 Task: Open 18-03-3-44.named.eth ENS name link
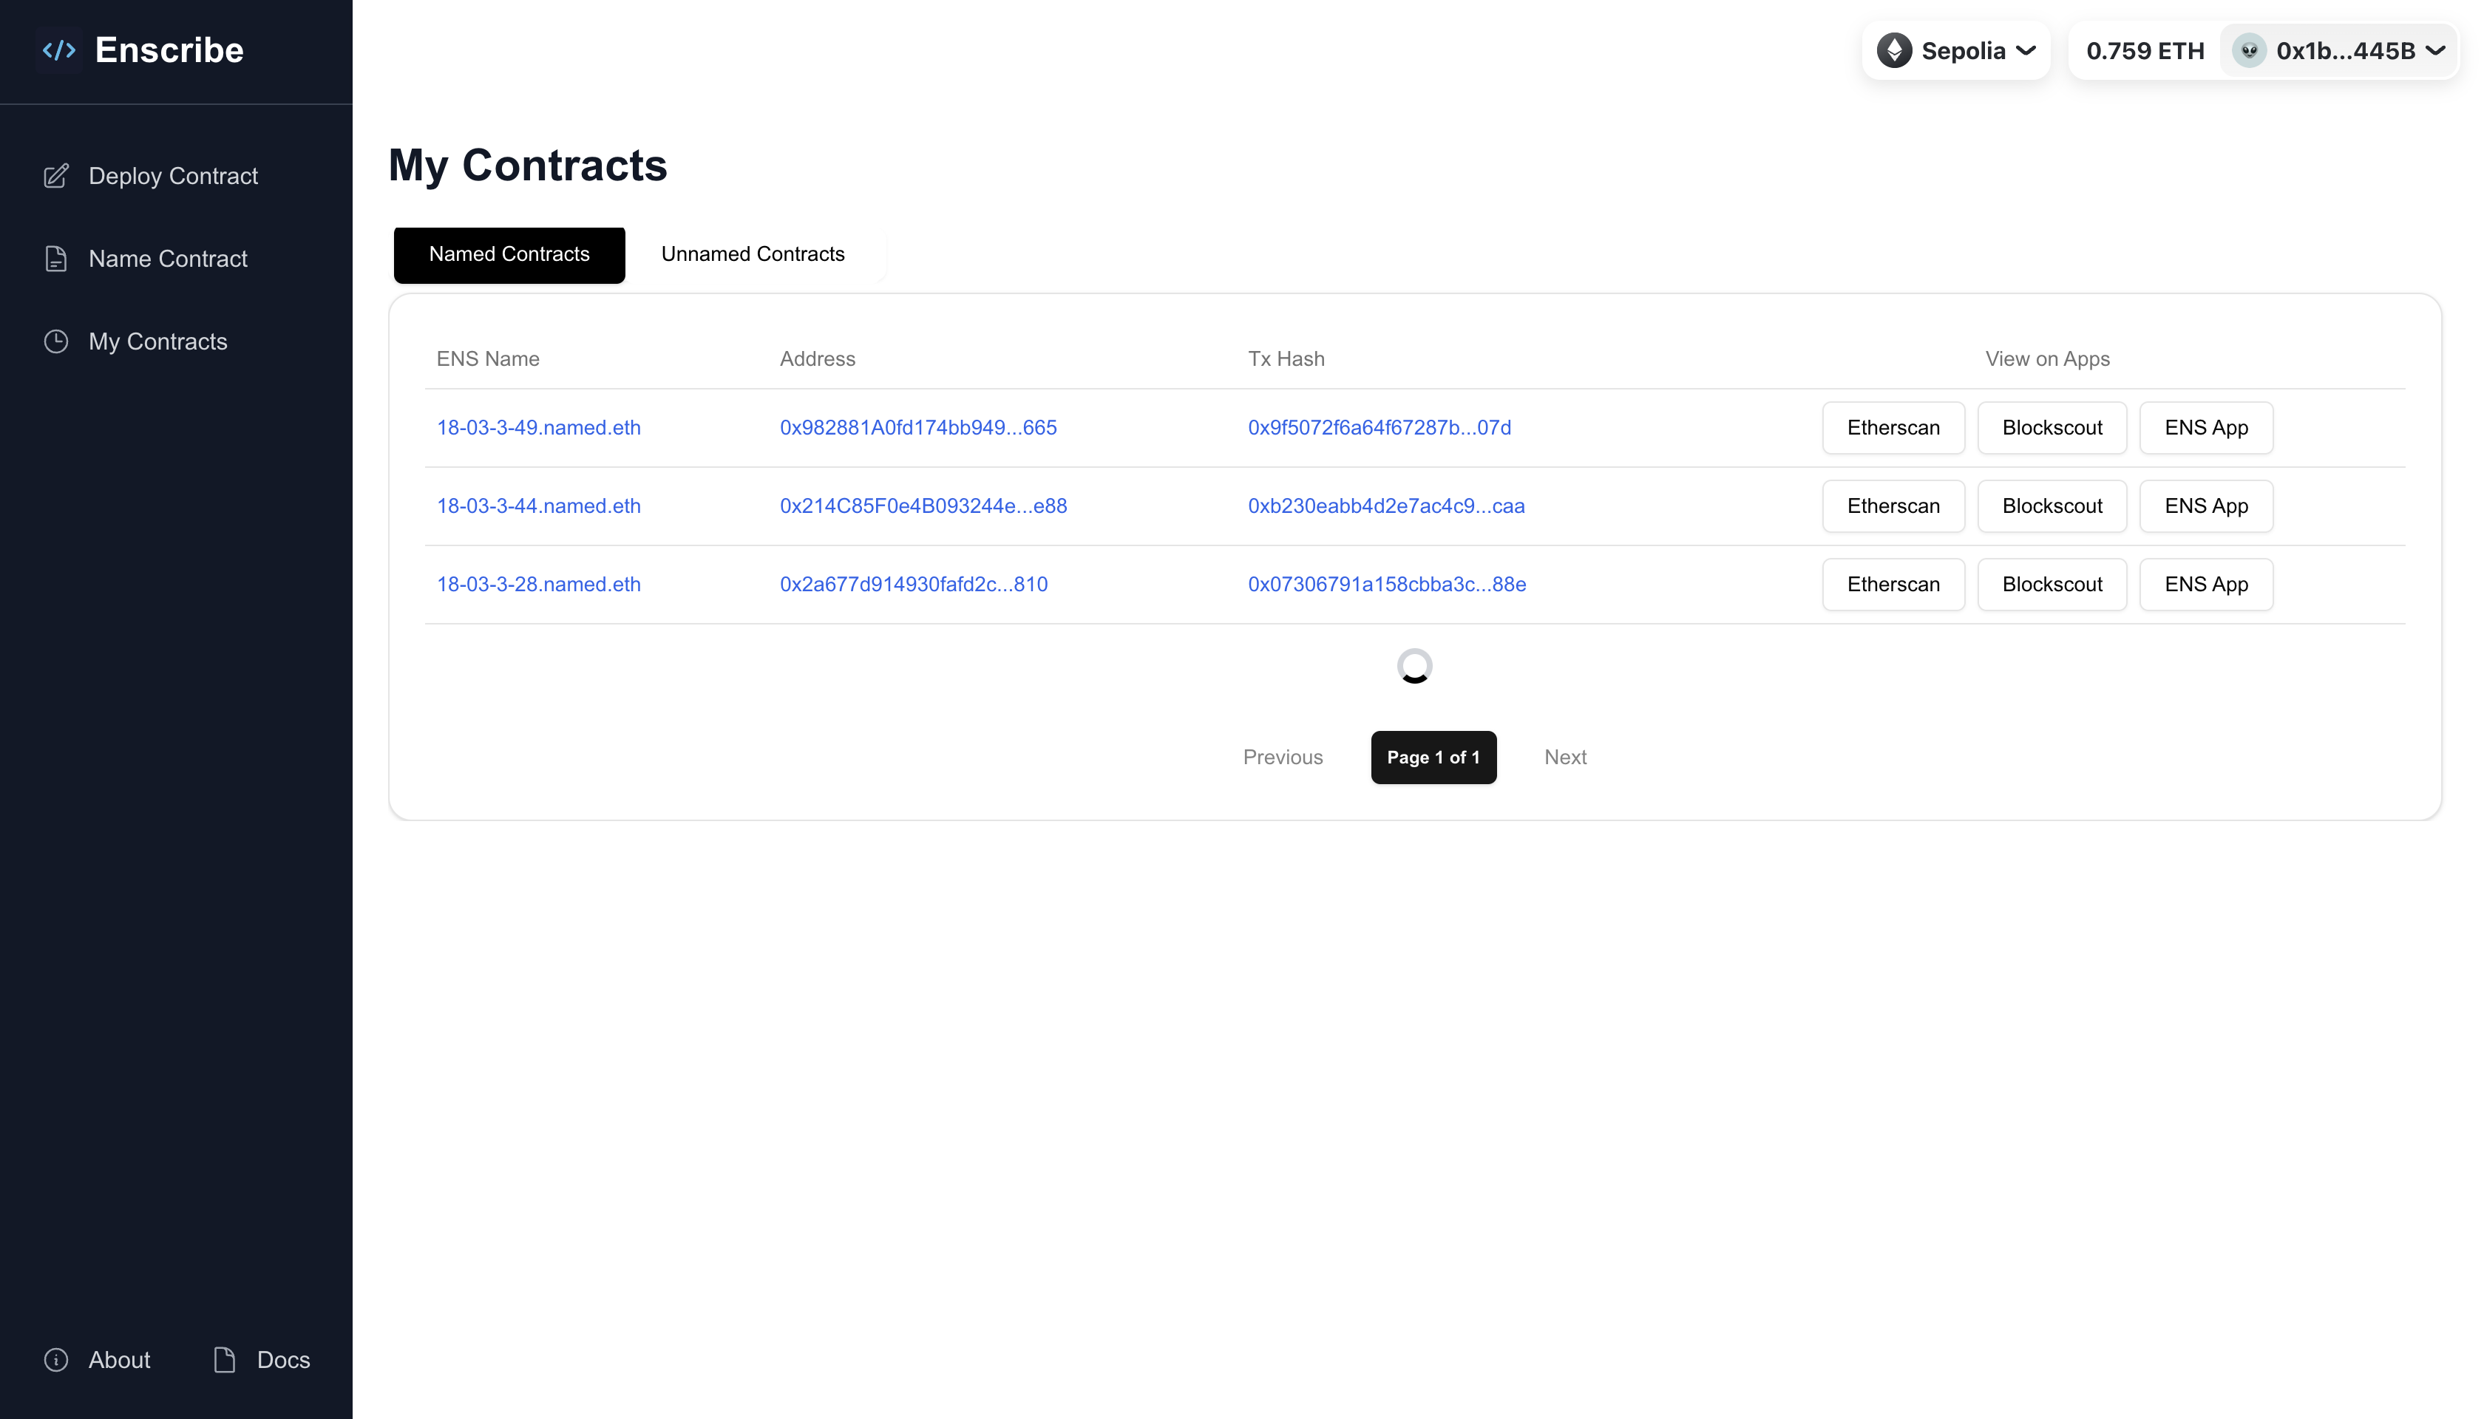538,506
